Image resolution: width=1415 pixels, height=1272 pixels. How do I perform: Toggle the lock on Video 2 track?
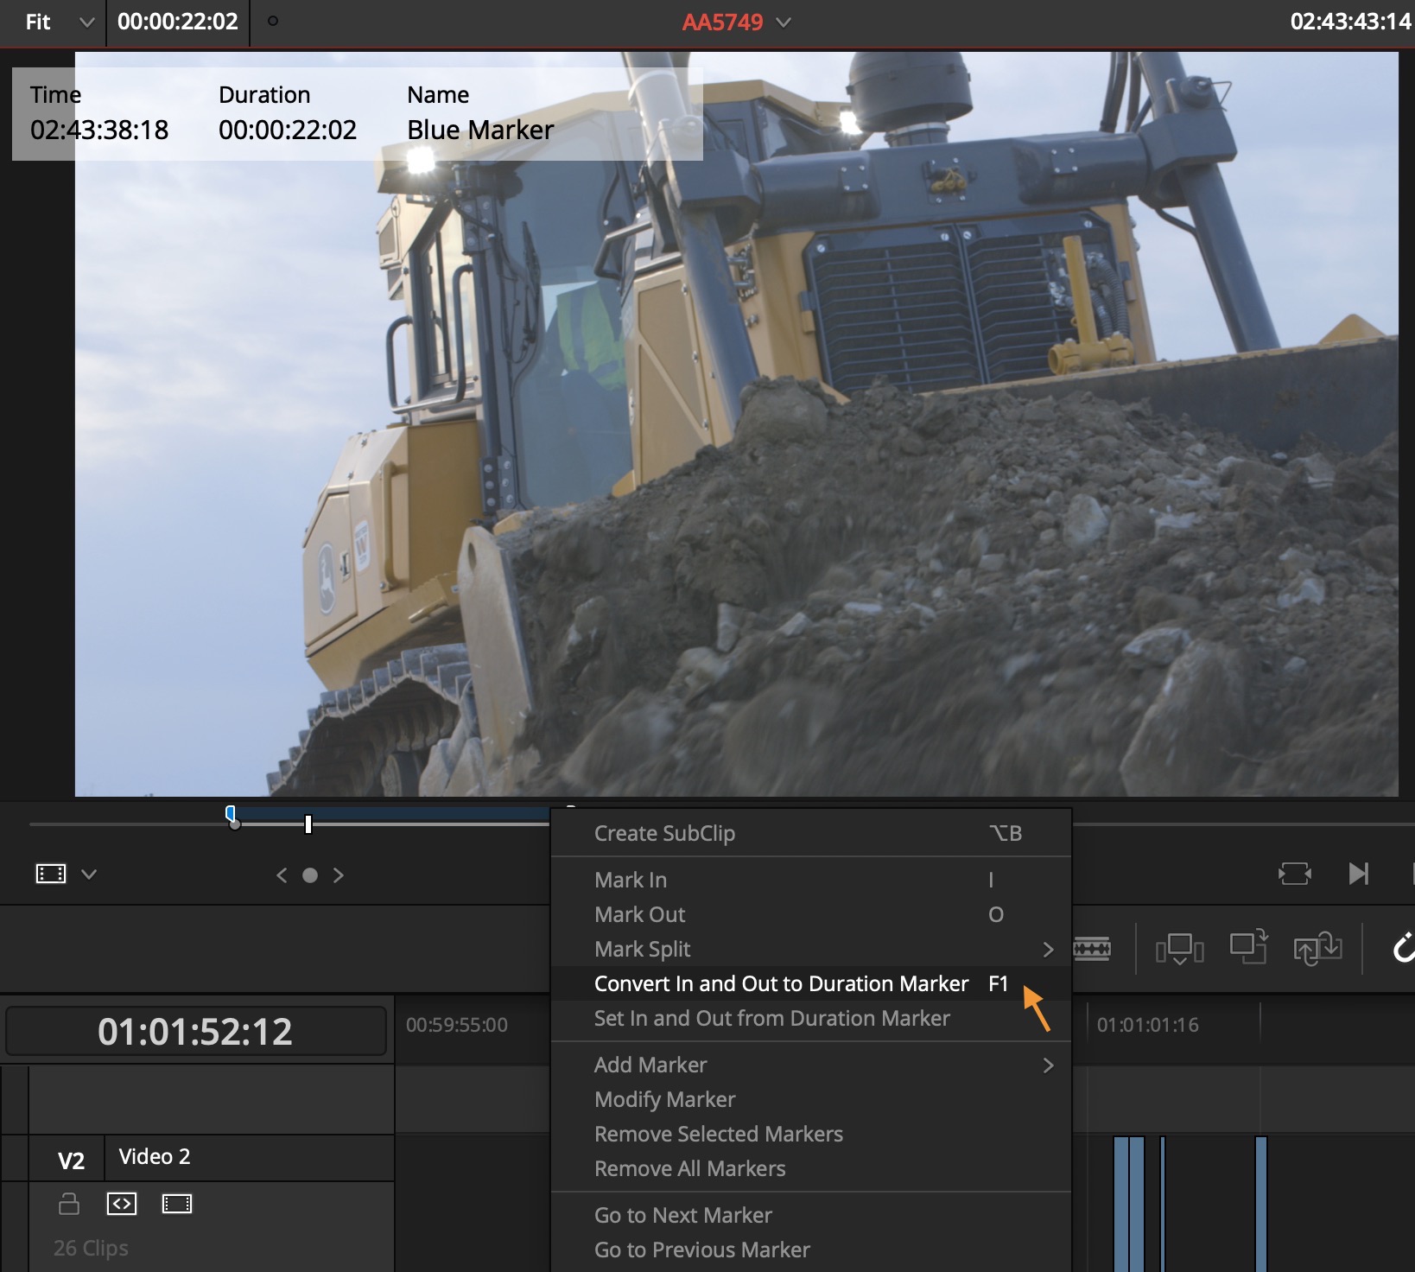[68, 1203]
